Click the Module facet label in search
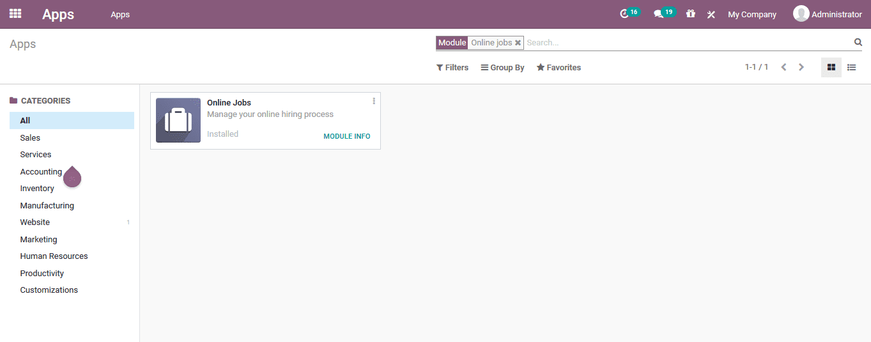The image size is (871, 342). tap(452, 43)
